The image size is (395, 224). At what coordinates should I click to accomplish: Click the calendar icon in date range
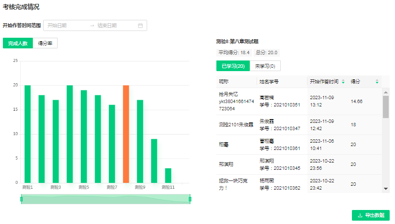click(x=140, y=26)
